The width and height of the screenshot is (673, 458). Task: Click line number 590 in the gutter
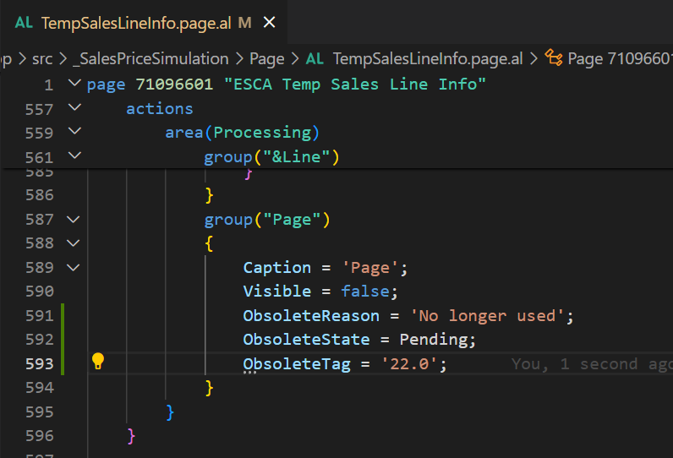[40, 292]
